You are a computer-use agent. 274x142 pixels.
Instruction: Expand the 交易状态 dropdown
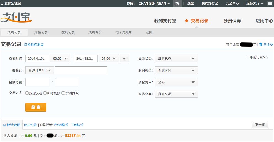pos(176,59)
